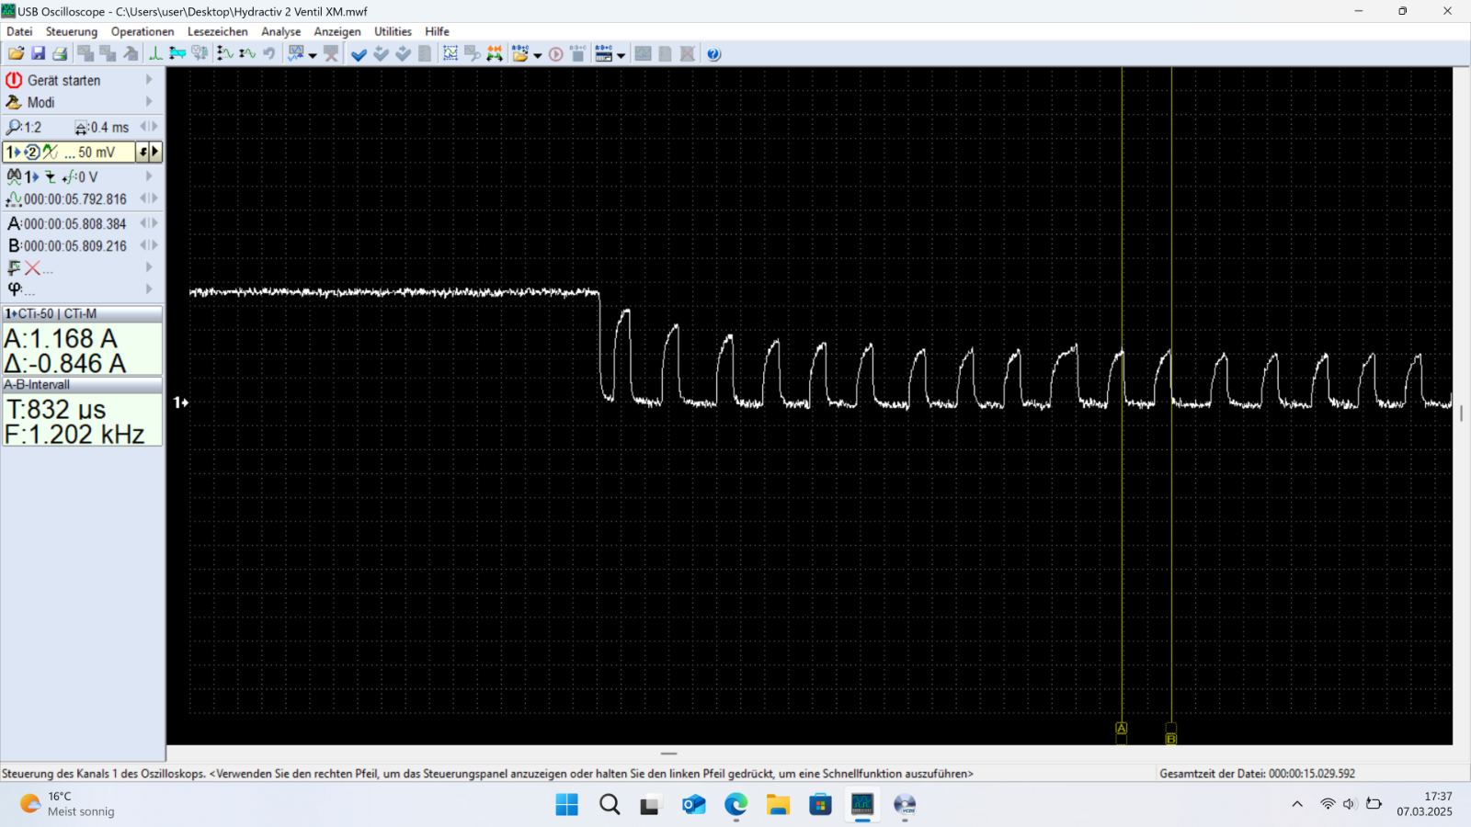This screenshot has width=1471, height=827.
Task: Click the bookmark folder toolbar icon
Action: [x=520, y=53]
